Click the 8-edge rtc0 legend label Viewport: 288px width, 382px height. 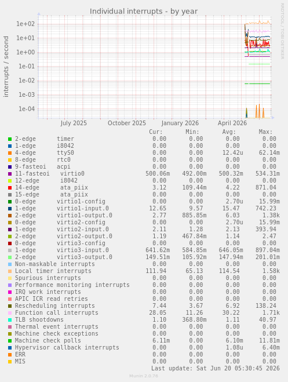click(43, 159)
